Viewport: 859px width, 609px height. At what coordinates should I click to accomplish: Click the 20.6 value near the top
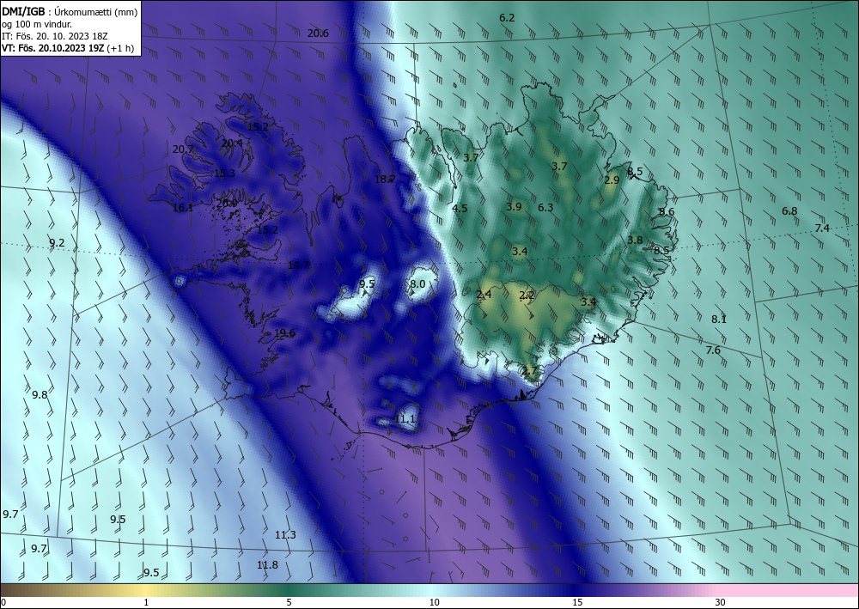pos(318,33)
